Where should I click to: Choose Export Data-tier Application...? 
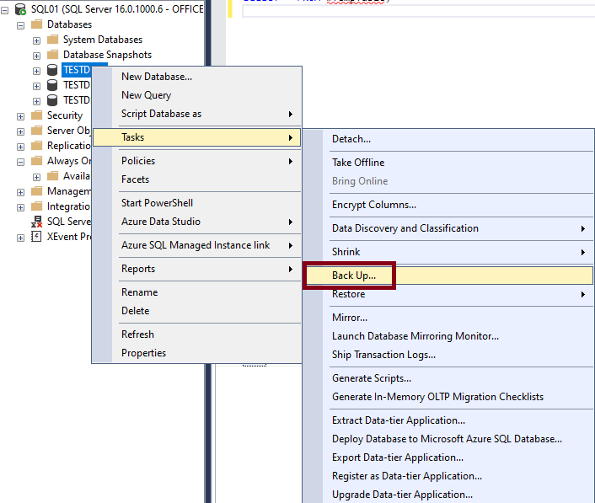click(x=449, y=458)
